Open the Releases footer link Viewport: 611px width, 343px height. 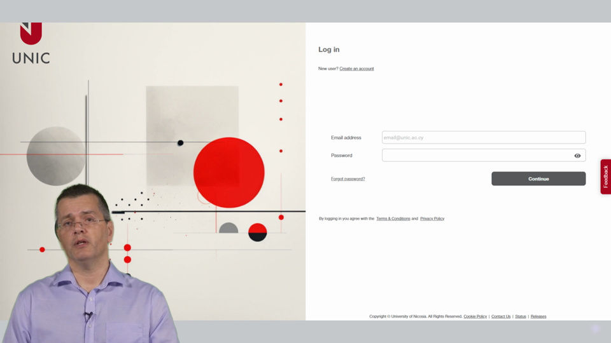click(x=538, y=316)
